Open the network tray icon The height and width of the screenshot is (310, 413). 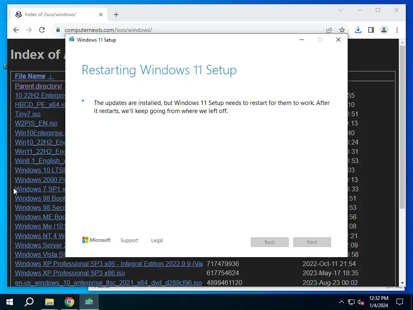click(351, 302)
